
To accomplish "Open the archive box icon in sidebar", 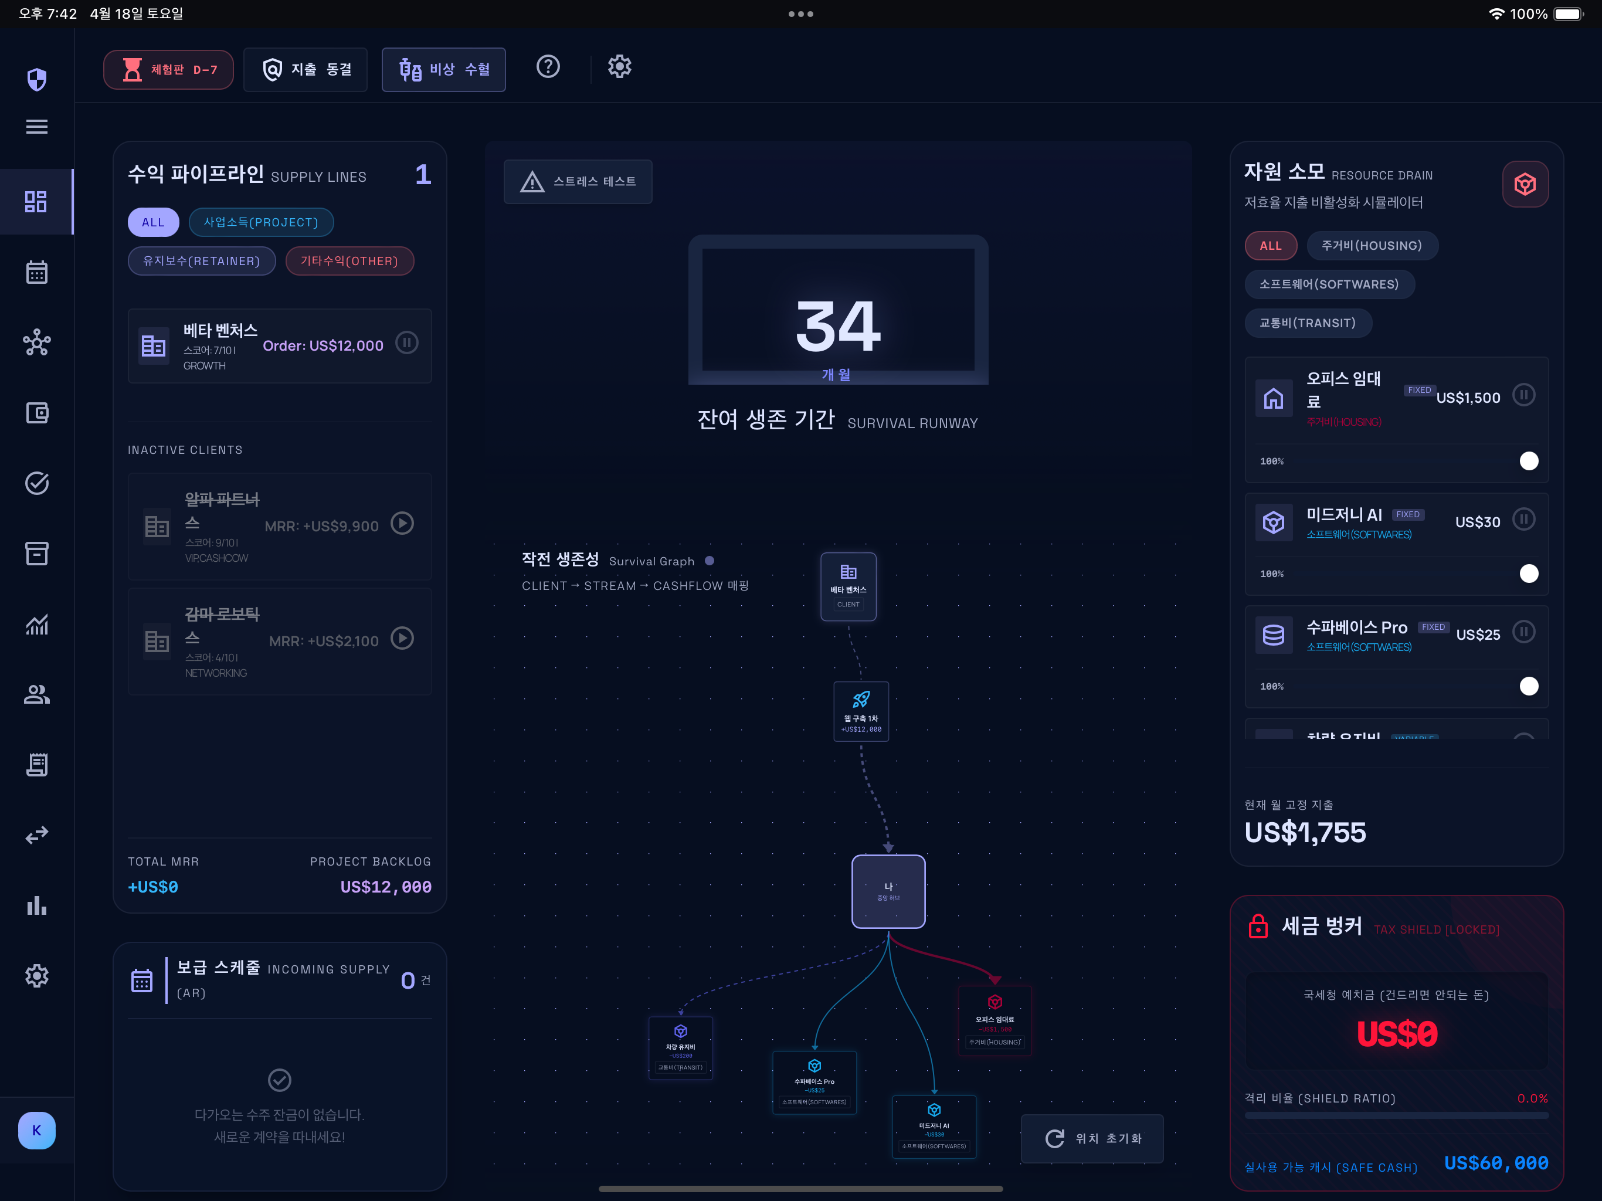I will (37, 554).
